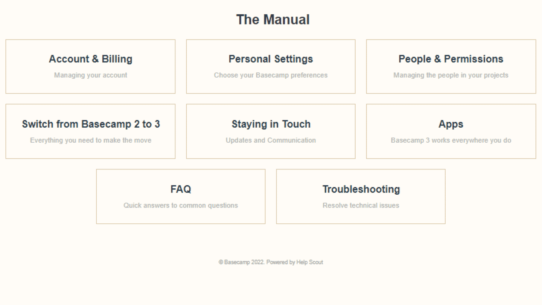Open the Account & Billing category
This screenshot has width=542, height=305.
coord(90,66)
